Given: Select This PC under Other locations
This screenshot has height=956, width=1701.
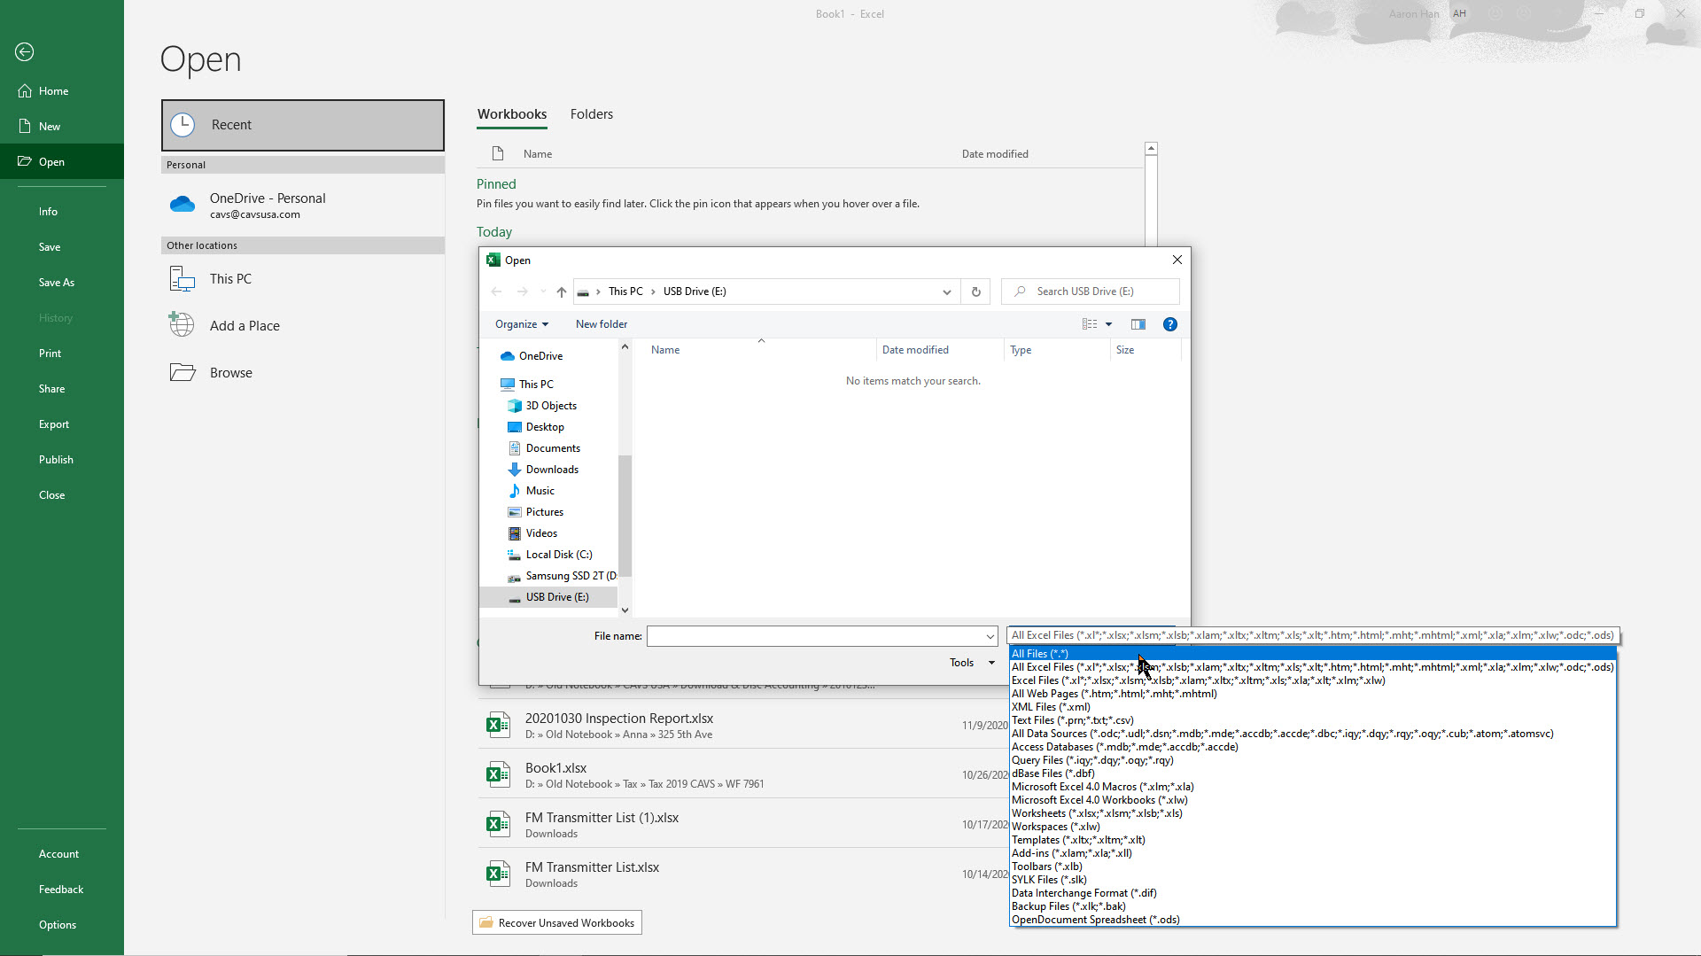Looking at the screenshot, I should (230, 279).
